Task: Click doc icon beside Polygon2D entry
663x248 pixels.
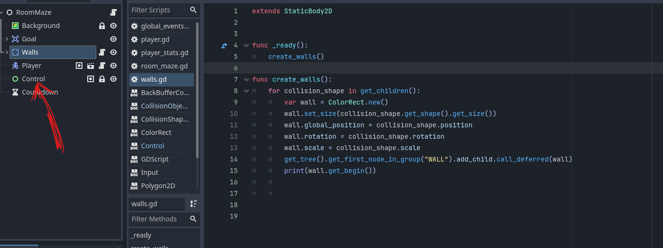Action: click(x=134, y=186)
